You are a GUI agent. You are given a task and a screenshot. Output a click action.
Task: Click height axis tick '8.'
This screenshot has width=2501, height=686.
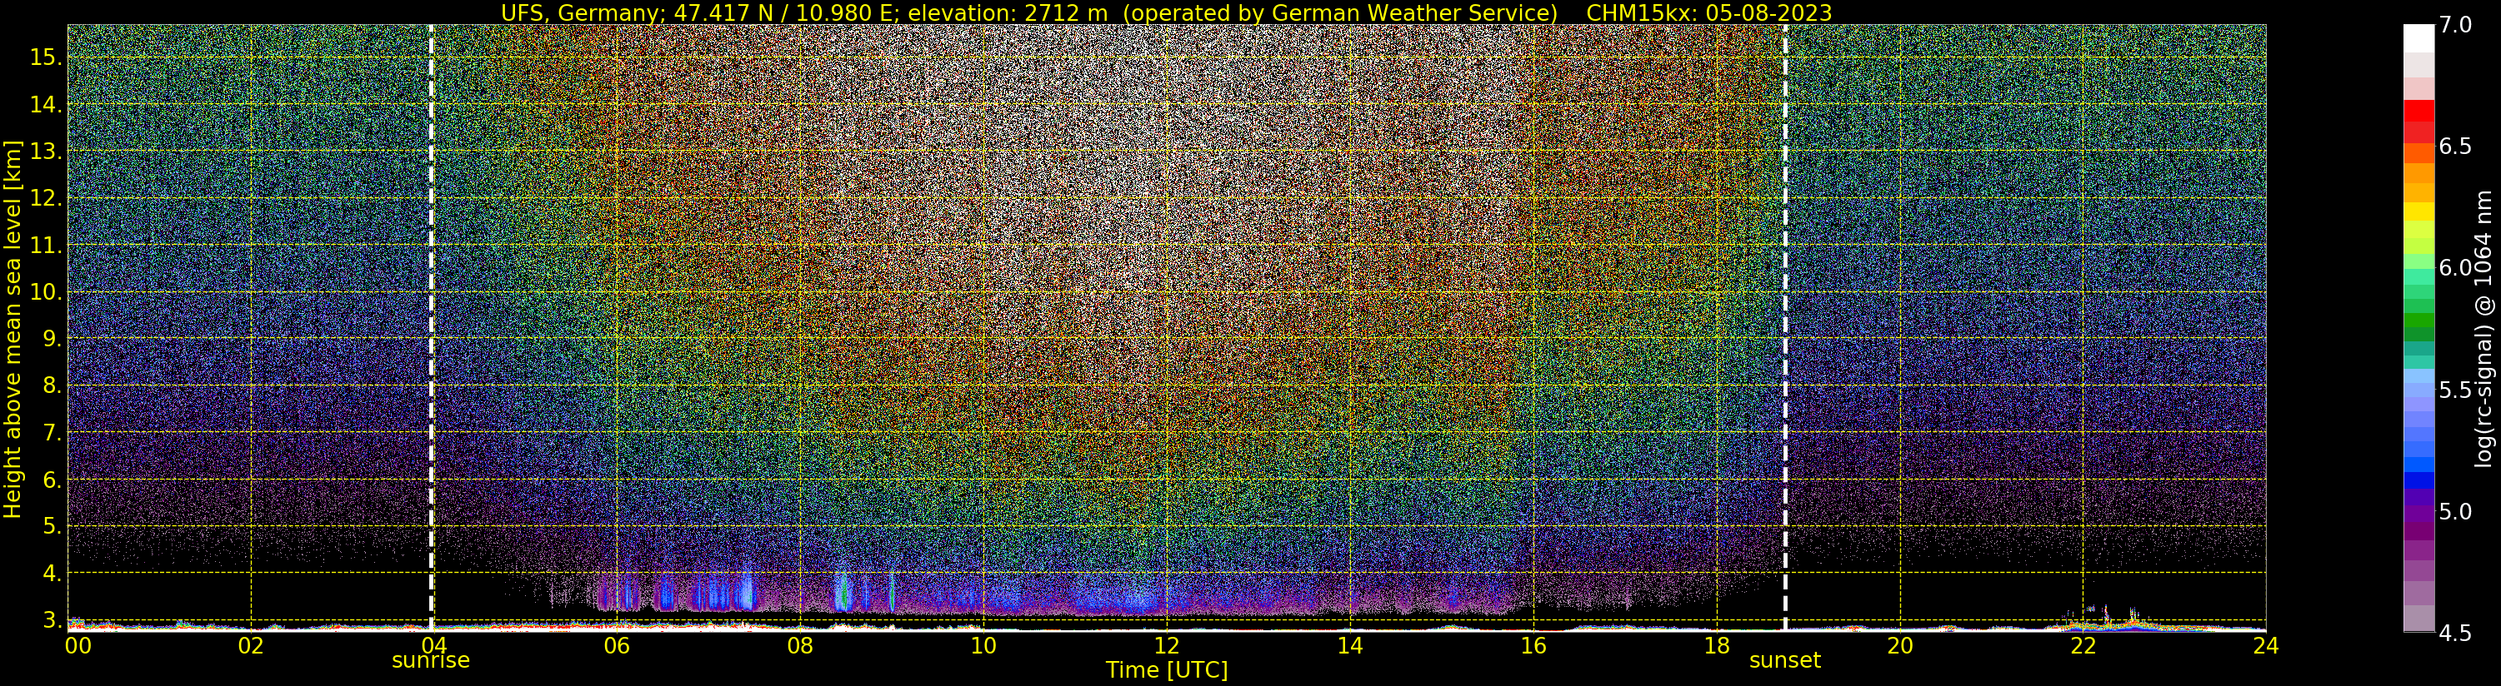pos(51,386)
